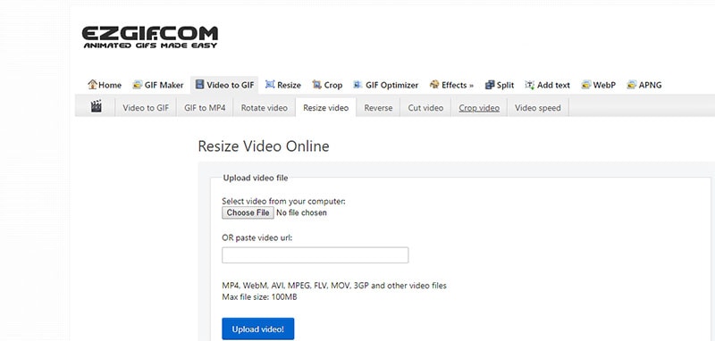Viewport: 715px width, 341px height.
Task: Switch to the Video to GIF subtab
Action: [x=146, y=108]
